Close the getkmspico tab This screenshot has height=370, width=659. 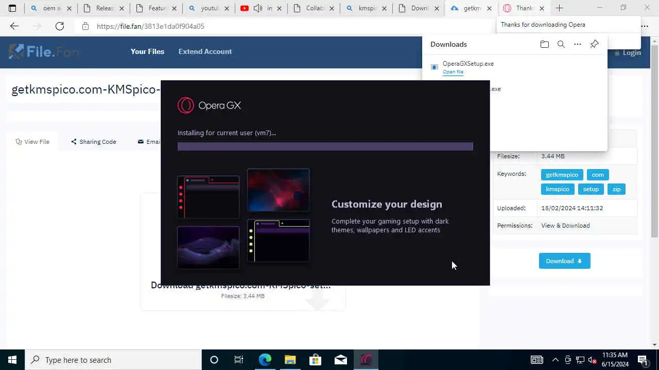489,8
